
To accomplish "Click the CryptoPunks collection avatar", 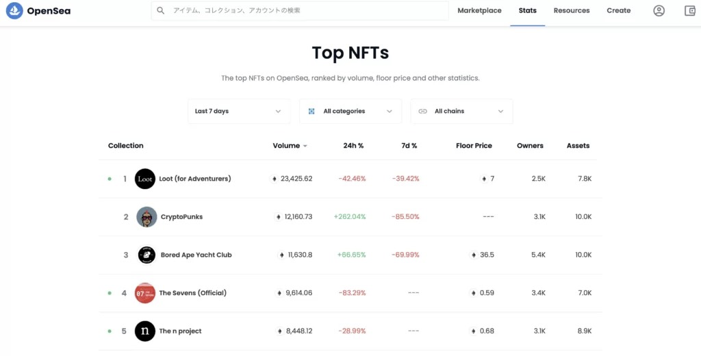I will (x=146, y=217).
